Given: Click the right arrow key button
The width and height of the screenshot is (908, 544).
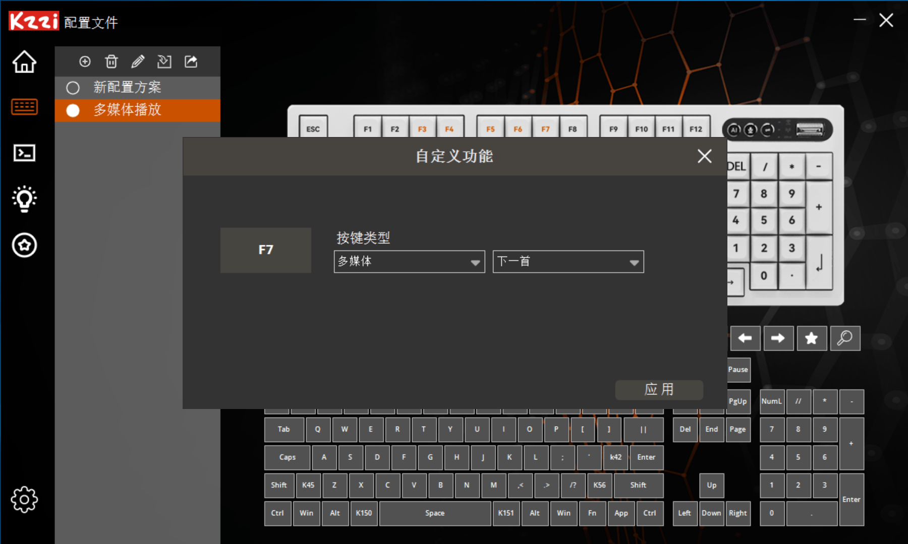Looking at the screenshot, I should 778,338.
